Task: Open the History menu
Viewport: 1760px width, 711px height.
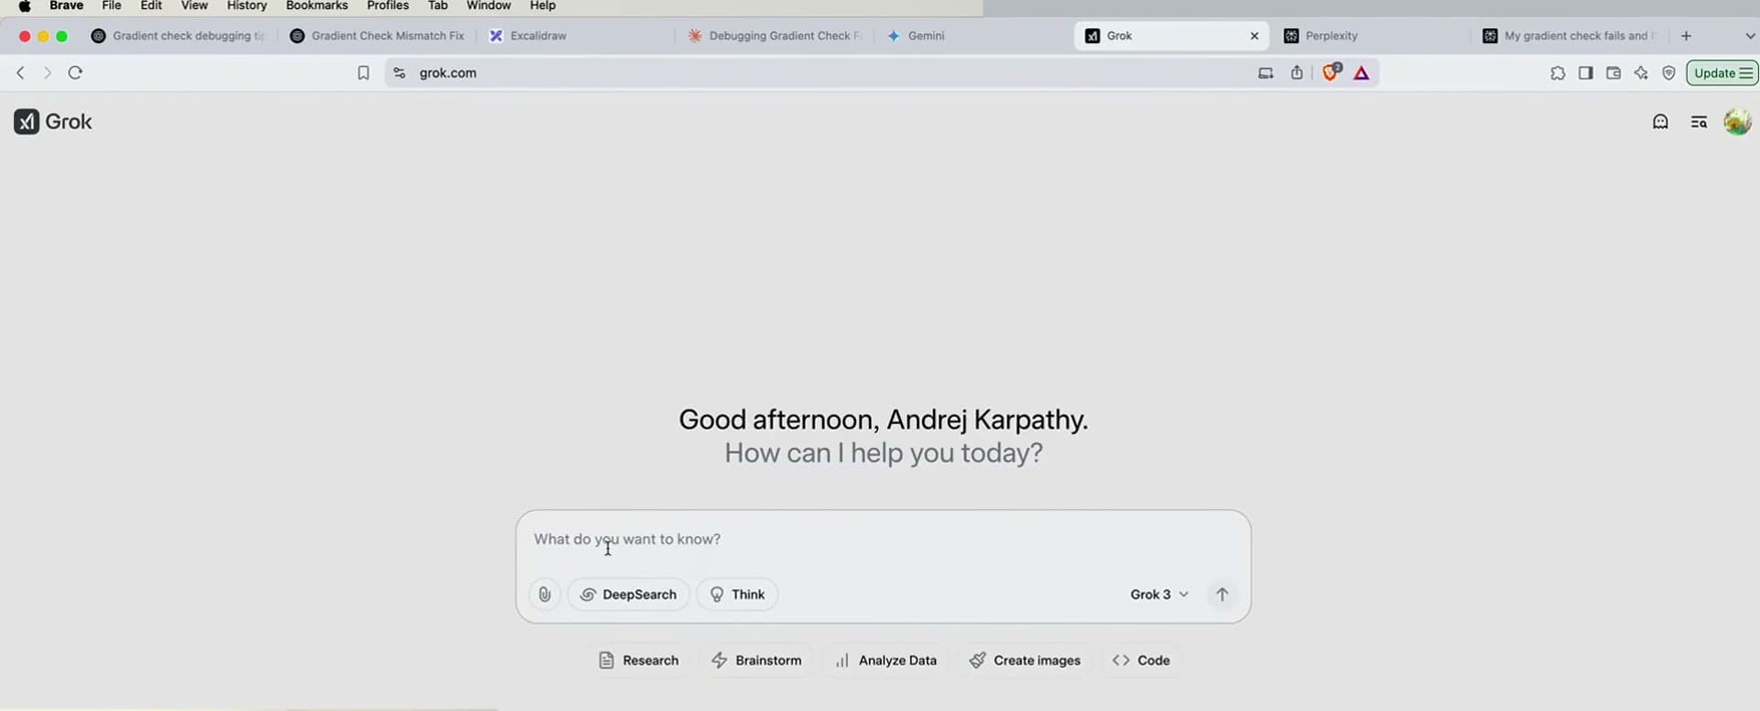Action: coord(247,5)
